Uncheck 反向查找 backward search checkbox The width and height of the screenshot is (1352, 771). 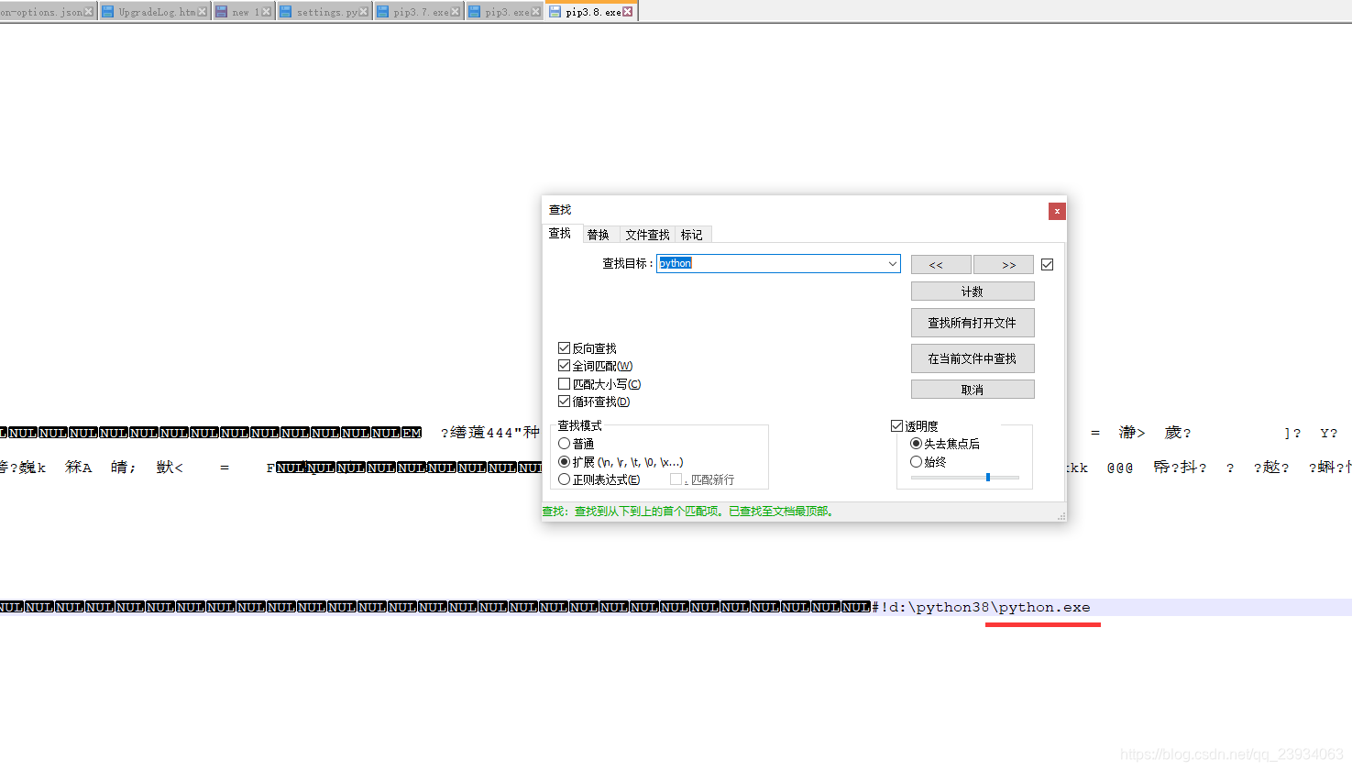click(x=565, y=348)
